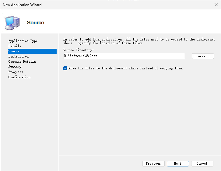This screenshot has height=171, width=221.
Task: Cancel the wizard
Action: [202, 163]
